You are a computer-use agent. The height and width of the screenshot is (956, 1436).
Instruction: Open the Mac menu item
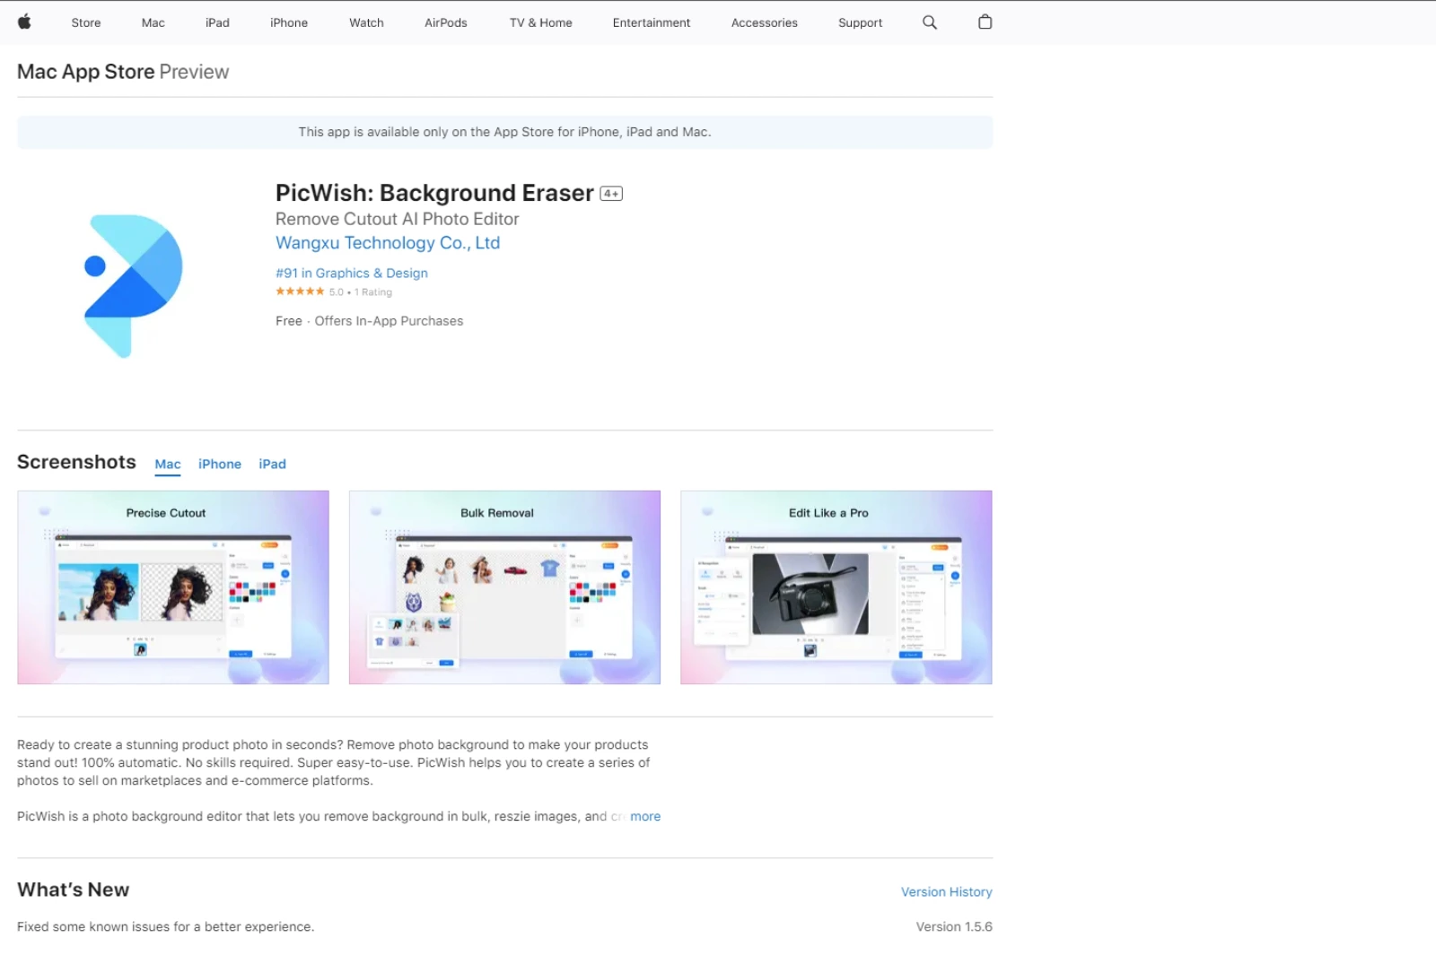click(x=153, y=23)
